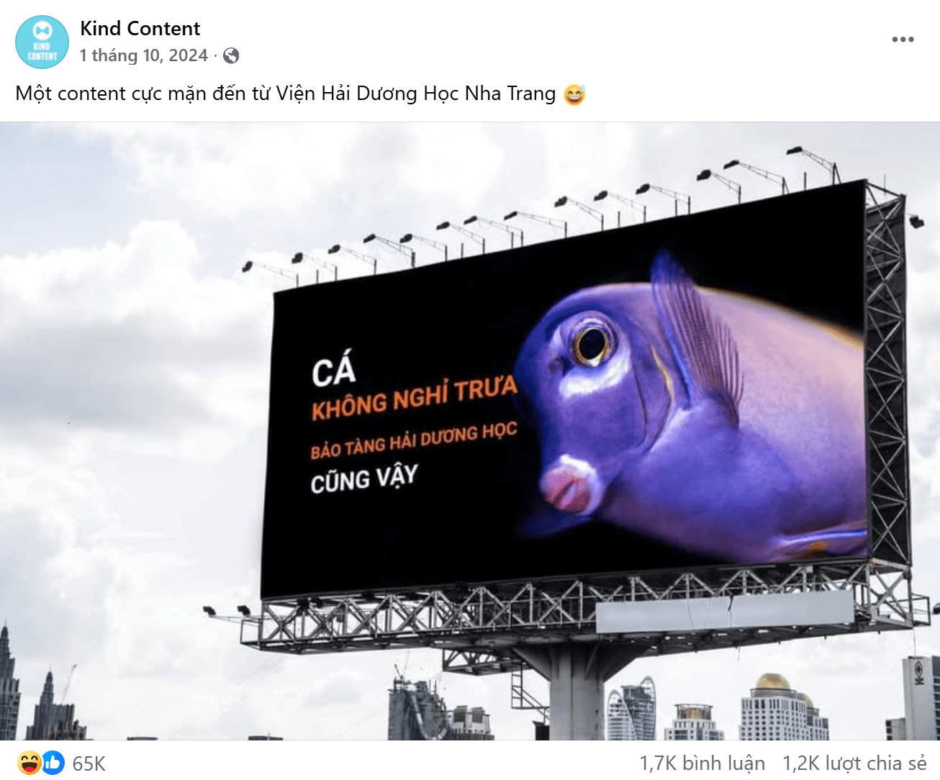View the 1,2K lượt chia sẻ shares
Image resolution: width=940 pixels, height=780 pixels.
coord(854,763)
